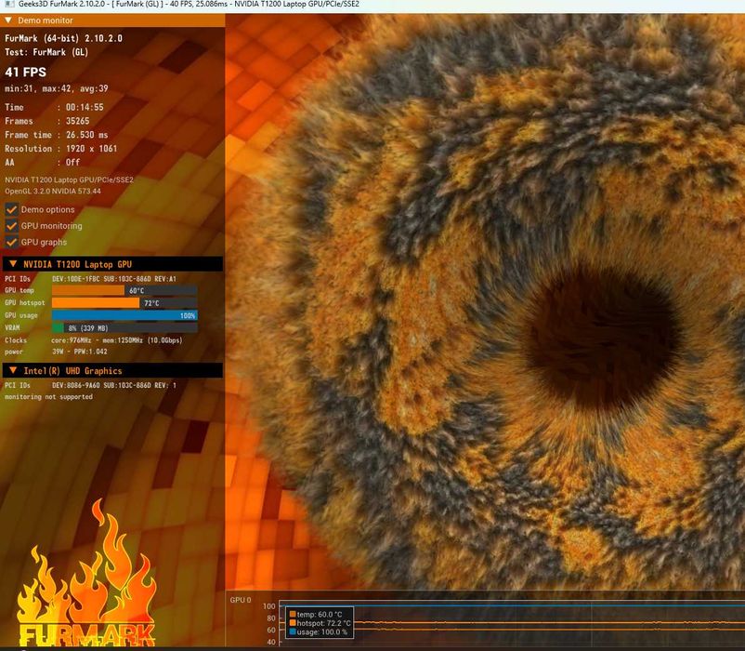This screenshot has width=745, height=651.
Task: Click the GPU temp 60°C bar
Action: click(x=124, y=290)
